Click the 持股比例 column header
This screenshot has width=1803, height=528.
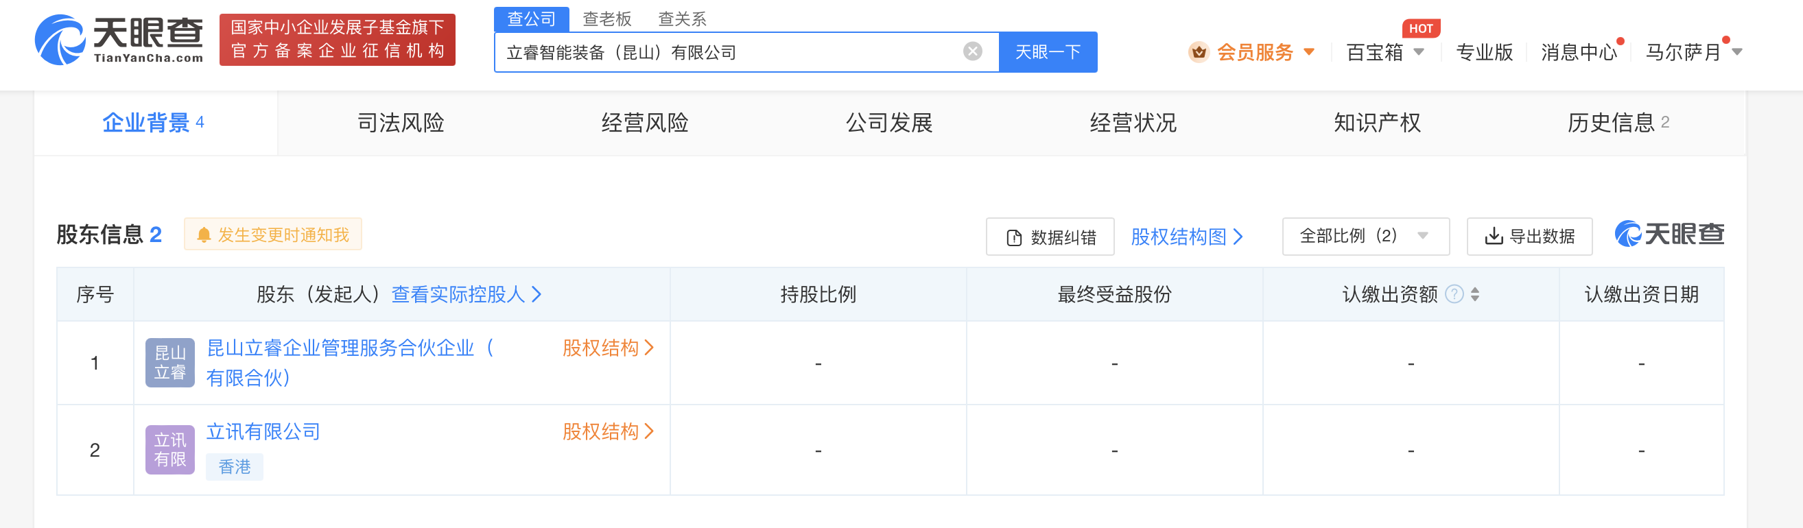(818, 294)
